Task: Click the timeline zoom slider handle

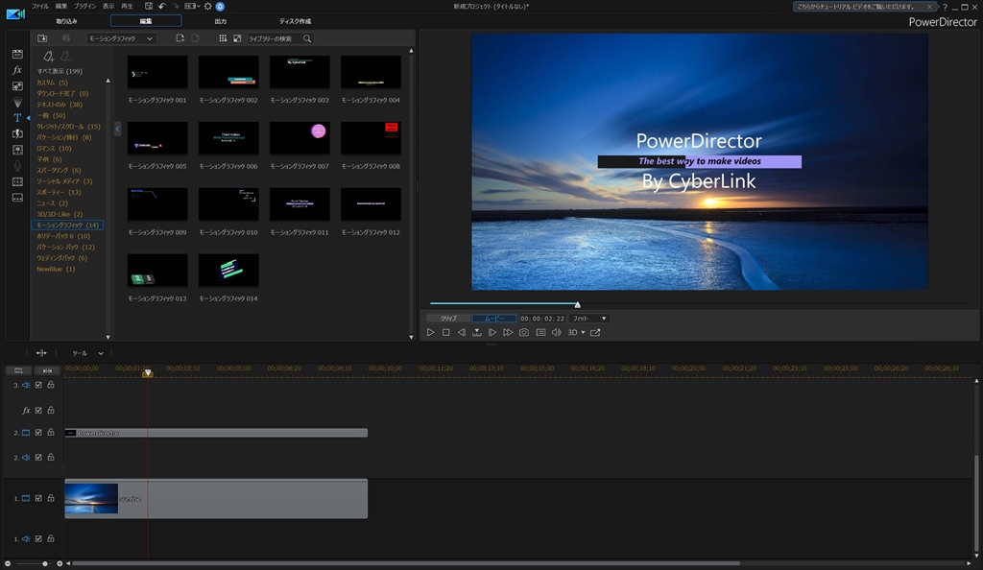Action: [44, 563]
